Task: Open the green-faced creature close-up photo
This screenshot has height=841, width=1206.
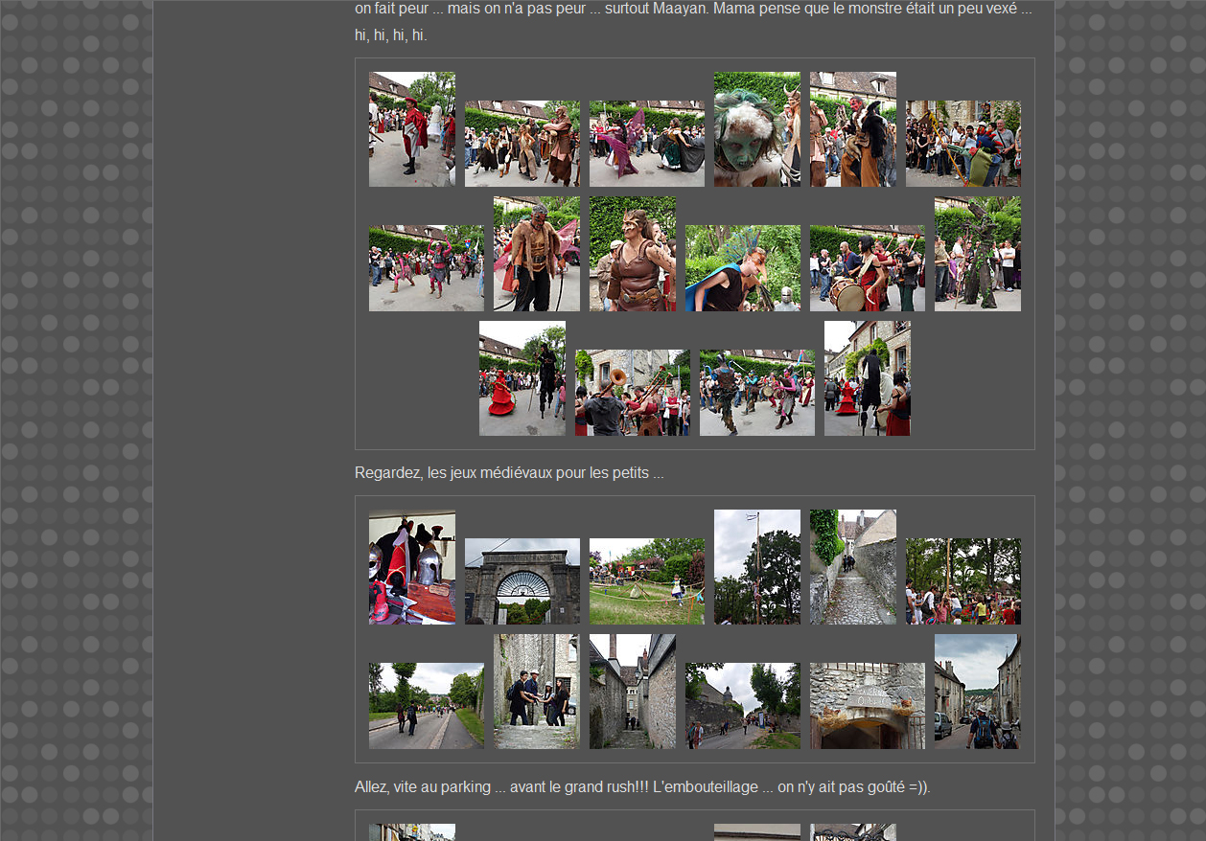Action: (x=756, y=129)
